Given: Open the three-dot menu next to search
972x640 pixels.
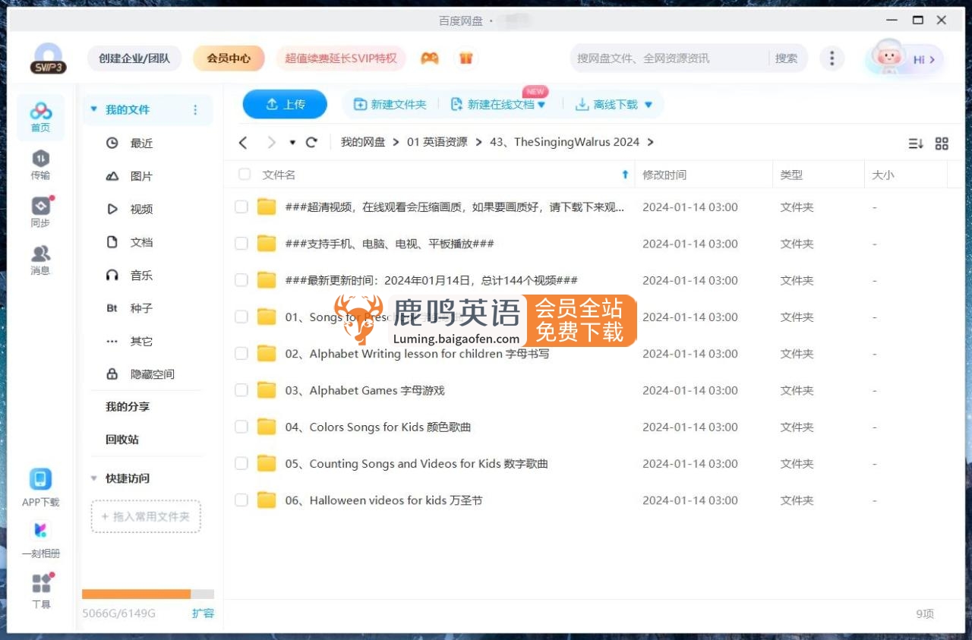Looking at the screenshot, I should tap(832, 58).
